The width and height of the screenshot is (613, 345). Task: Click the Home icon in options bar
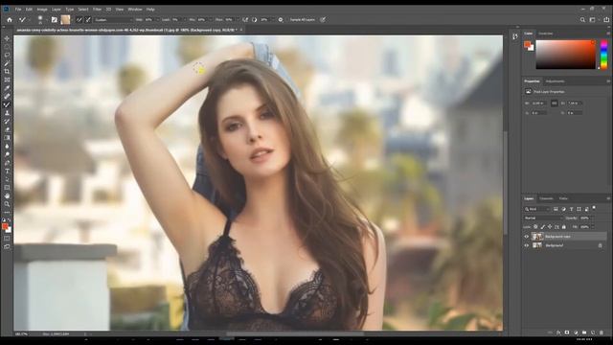pos(10,19)
